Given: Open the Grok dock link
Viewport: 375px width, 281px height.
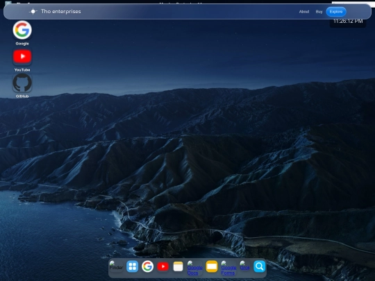Looking at the screenshot, I should click(x=245, y=266).
